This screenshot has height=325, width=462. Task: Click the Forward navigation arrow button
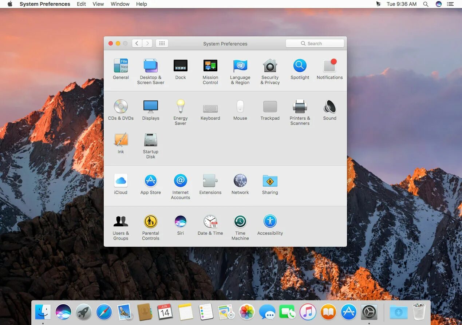click(x=147, y=43)
